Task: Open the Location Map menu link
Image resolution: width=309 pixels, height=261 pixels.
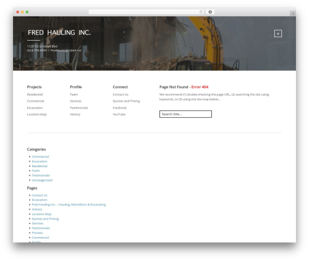Action: point(36,114)
